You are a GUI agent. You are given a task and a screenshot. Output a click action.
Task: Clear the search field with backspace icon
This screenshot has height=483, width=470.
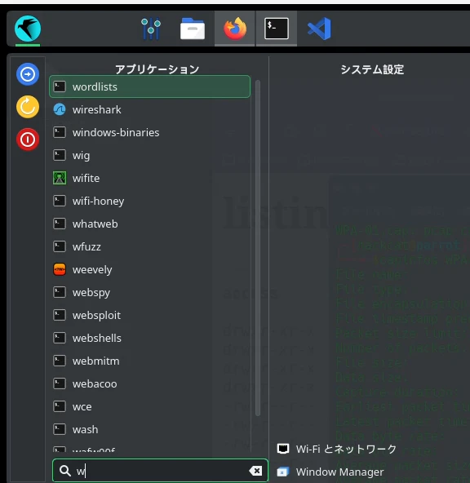click(x=255, y=471)
